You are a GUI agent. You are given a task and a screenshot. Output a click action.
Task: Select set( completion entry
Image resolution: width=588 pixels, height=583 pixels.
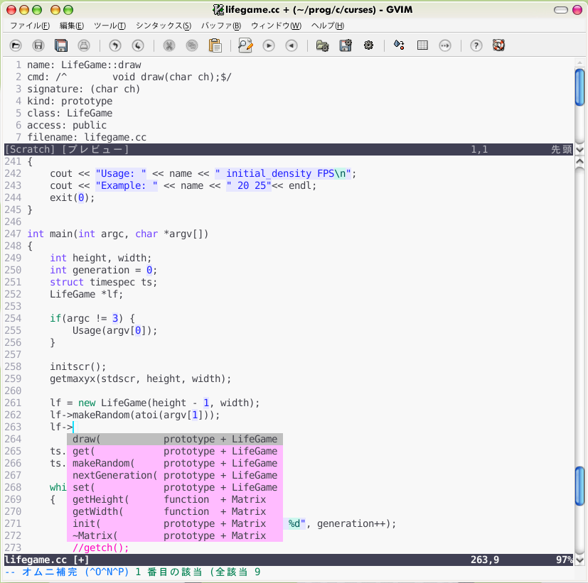coord(175,487)
